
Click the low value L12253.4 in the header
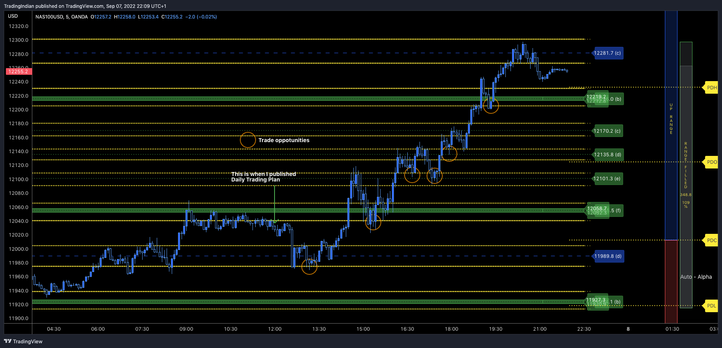(148, 17)
